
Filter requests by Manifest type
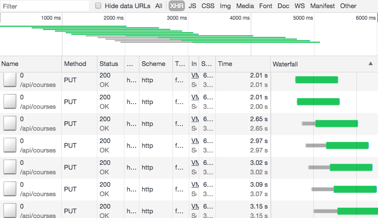click(322, 6)
